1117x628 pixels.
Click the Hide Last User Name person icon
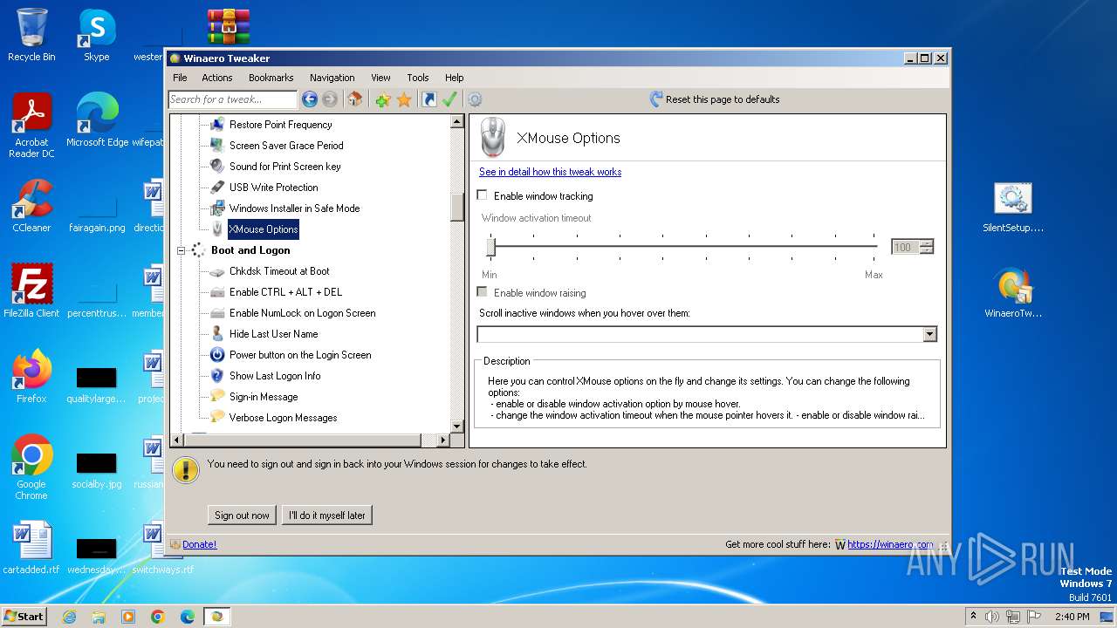217,334
